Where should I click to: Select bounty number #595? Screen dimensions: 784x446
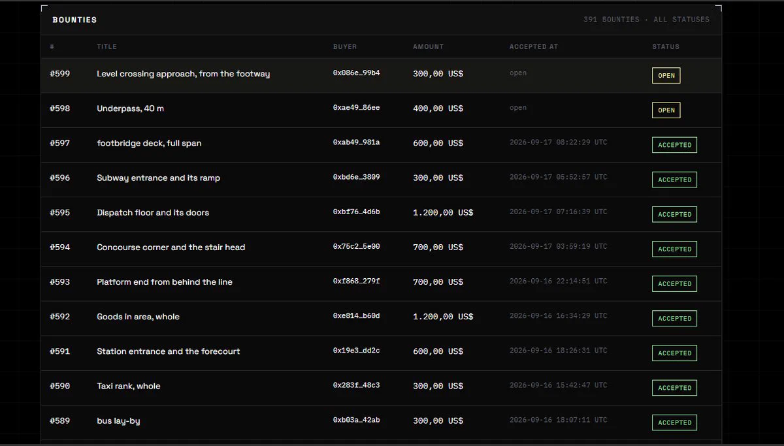pos(59,212)
